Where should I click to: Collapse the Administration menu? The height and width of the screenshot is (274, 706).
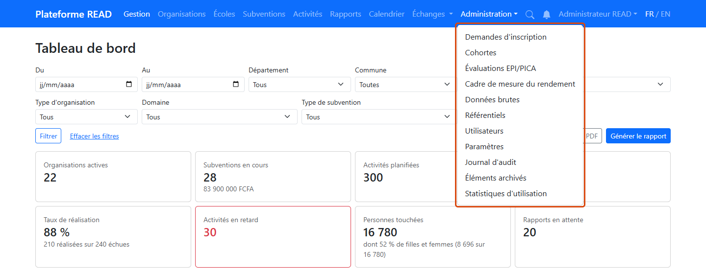click(489, 14)
